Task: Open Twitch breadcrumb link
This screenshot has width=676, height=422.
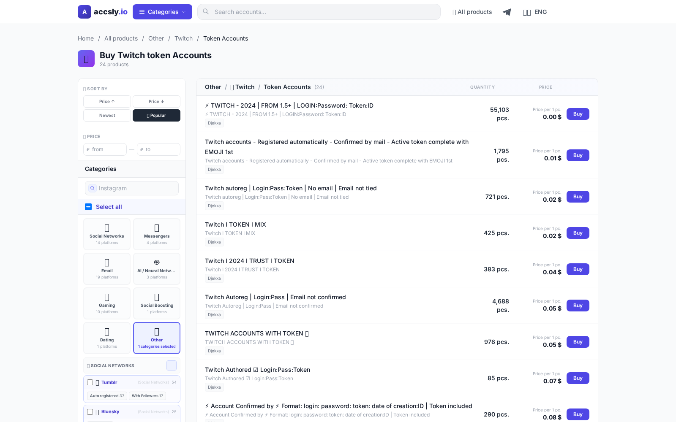Action: (x=183, y=38)
